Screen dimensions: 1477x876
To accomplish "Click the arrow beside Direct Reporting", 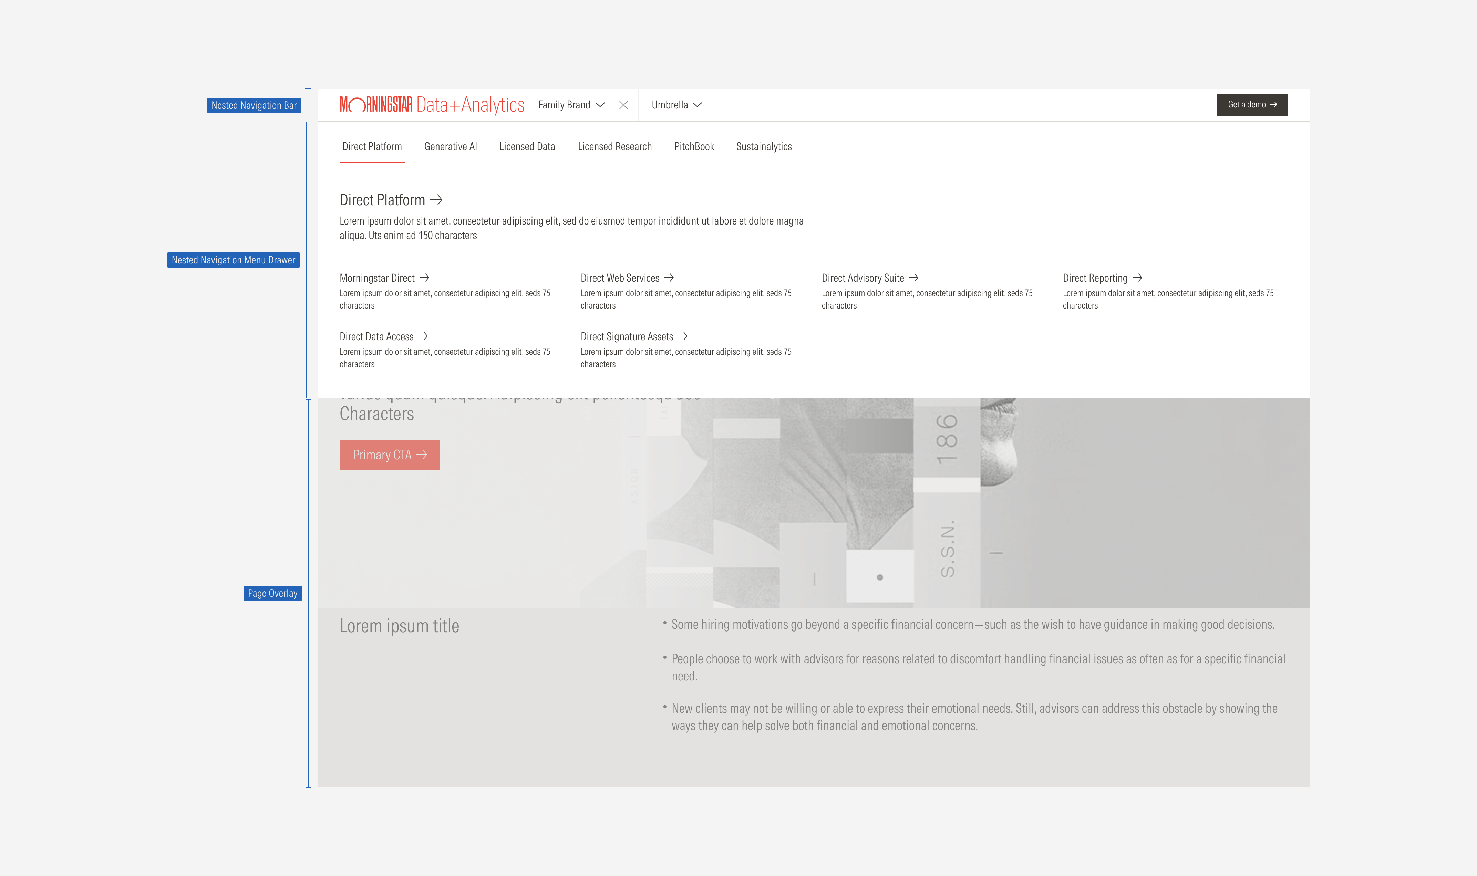I will click(1138, 278).
